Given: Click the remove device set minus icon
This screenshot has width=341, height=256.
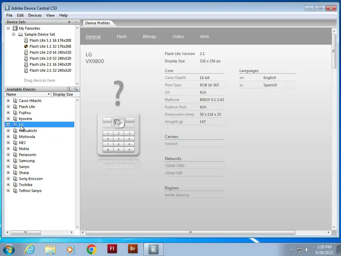Looking at the screenshot, I should click(76, 22).
